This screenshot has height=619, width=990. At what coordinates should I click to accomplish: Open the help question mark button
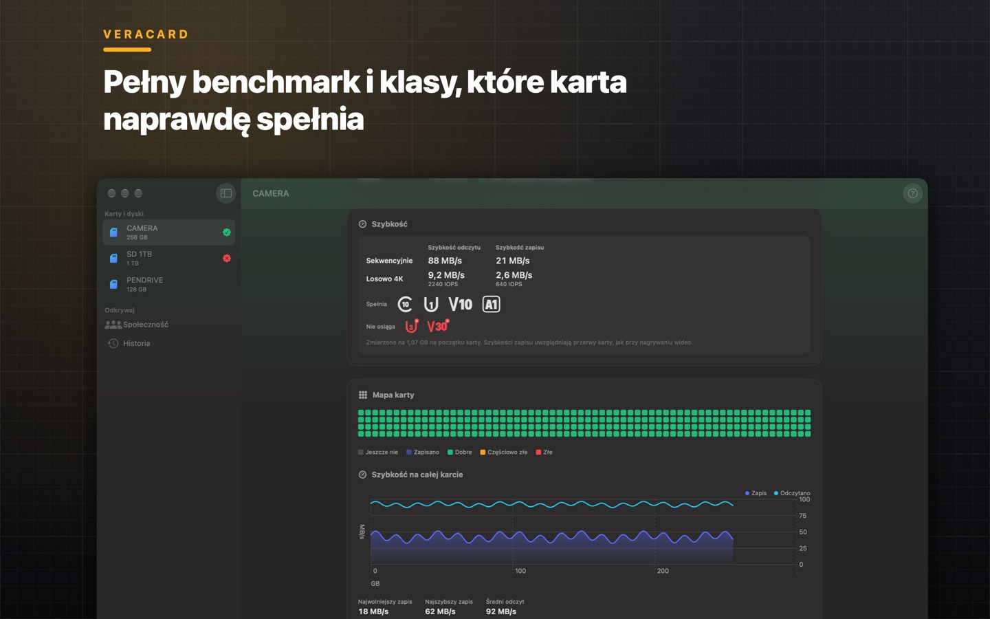click(912, 193)
